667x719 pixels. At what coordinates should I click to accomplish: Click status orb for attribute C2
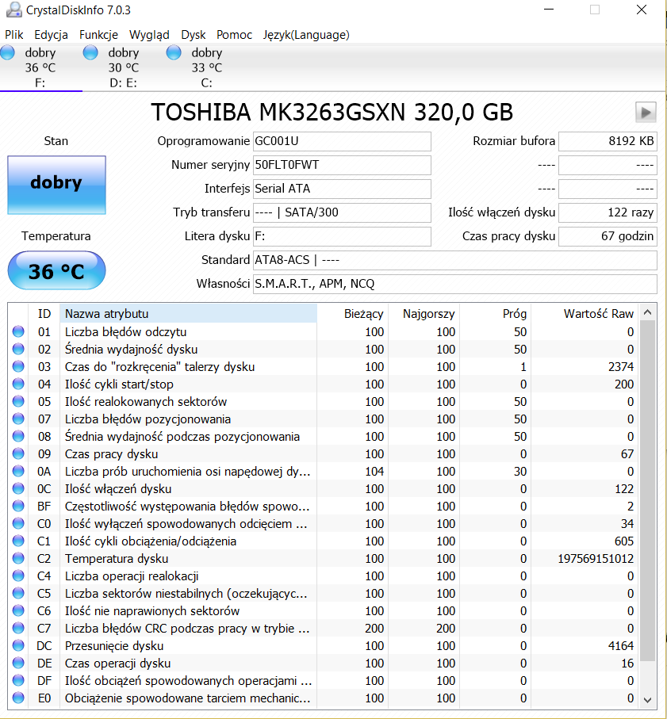(18, 558)
